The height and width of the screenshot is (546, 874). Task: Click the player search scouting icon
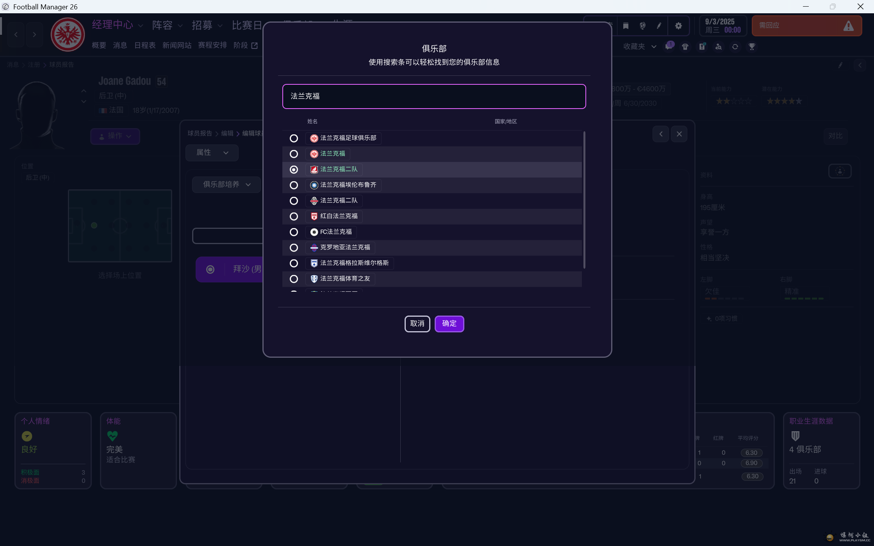click(719, 47)
